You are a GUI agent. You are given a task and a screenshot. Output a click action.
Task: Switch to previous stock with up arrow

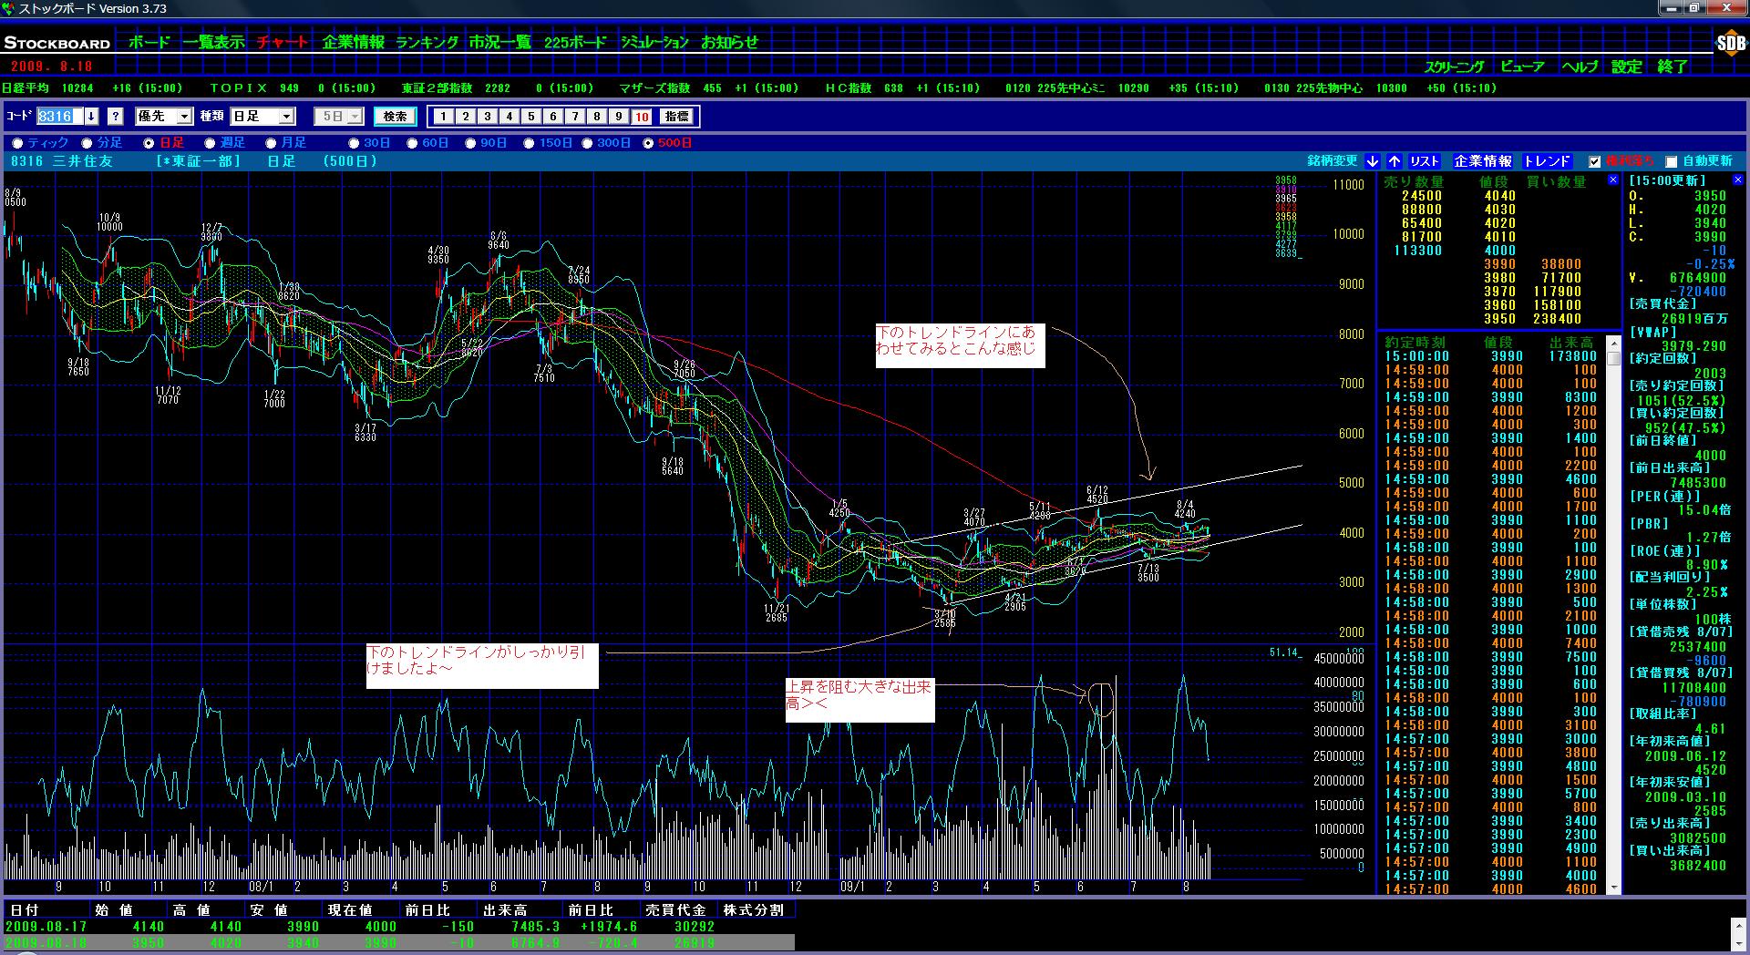(1395, 161)
